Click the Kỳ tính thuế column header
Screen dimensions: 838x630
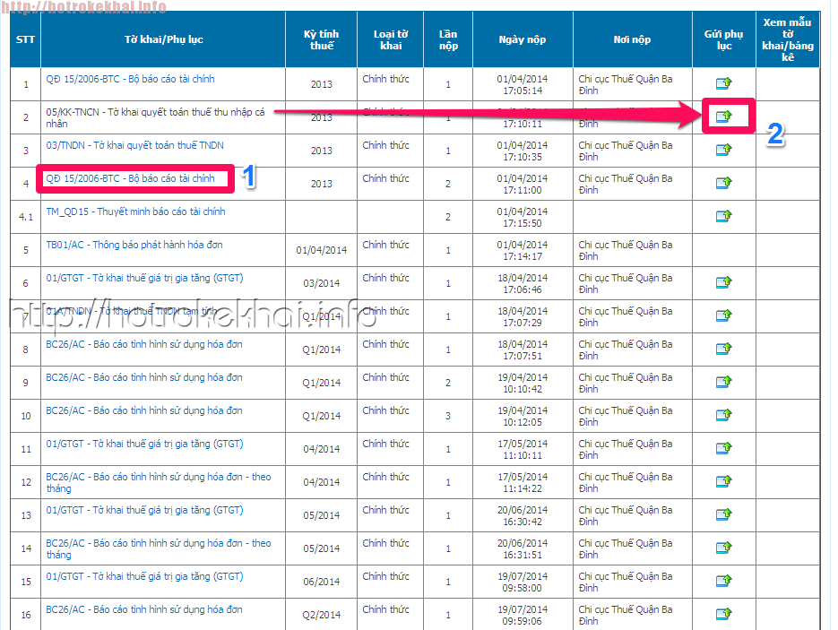(321, 39)
